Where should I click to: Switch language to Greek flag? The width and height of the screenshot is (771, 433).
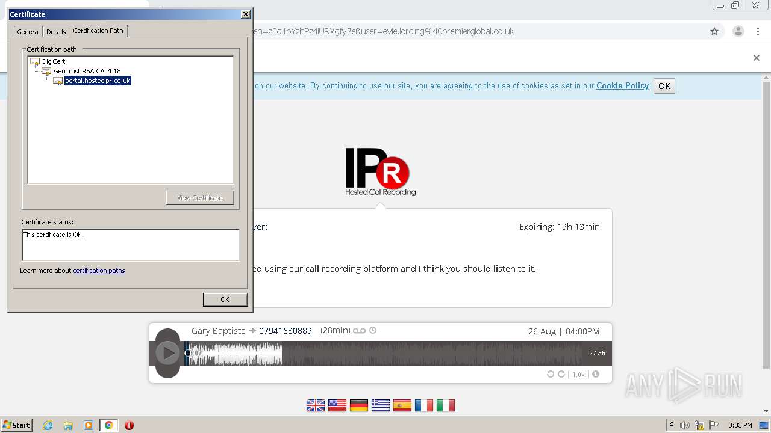point(381,405)
